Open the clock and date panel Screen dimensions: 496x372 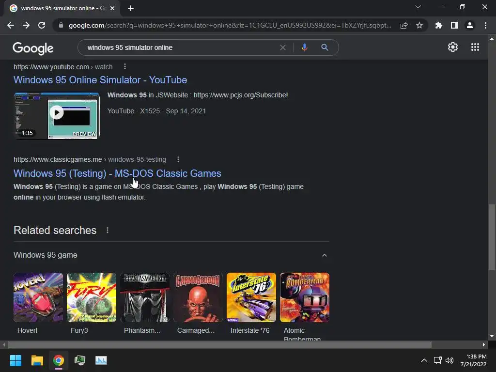pyautogui.click(x=473, y=360)
